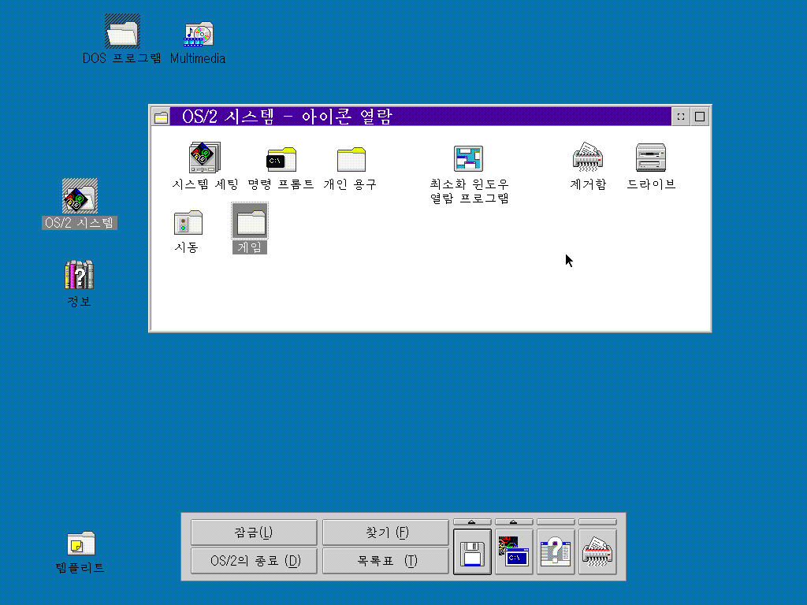Select the 제거함 shredder icon in window
This screenshot has height=605, width=807.
588,157
